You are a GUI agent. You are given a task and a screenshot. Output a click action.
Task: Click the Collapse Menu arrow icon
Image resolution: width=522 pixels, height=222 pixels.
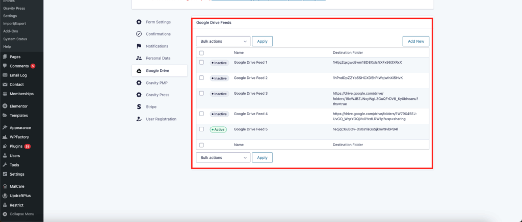tap(5, 214)
